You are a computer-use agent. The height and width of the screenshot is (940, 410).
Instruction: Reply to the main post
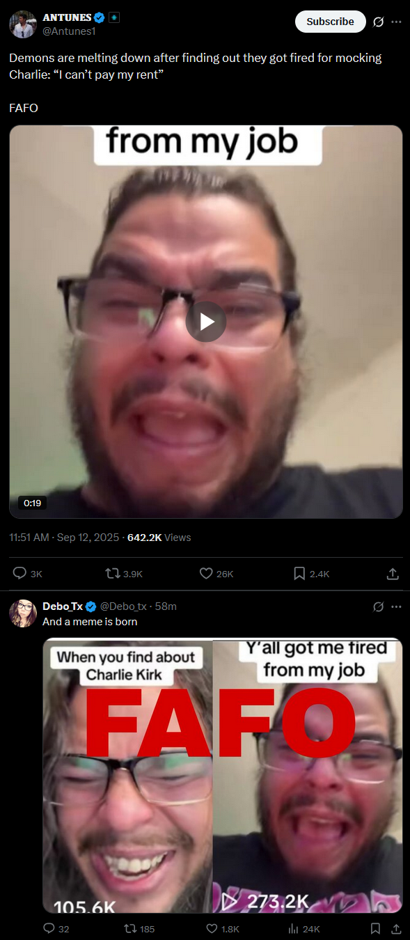pos(28,574)
